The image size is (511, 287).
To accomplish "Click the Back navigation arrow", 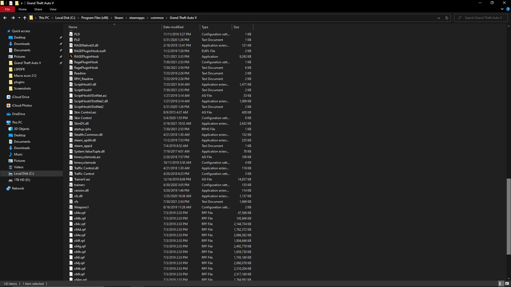I will pos(5,18).
